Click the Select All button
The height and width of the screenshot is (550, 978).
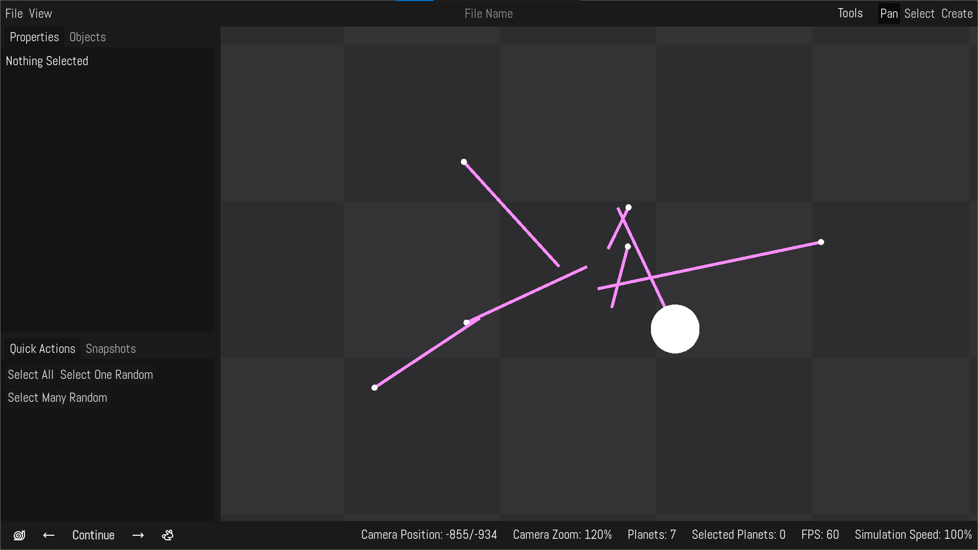coord(31,375)
